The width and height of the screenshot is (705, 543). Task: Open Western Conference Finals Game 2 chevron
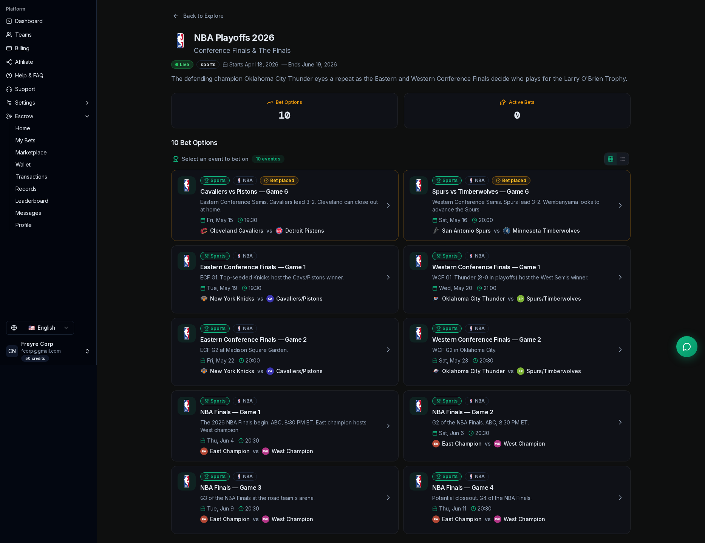[620, 350]
